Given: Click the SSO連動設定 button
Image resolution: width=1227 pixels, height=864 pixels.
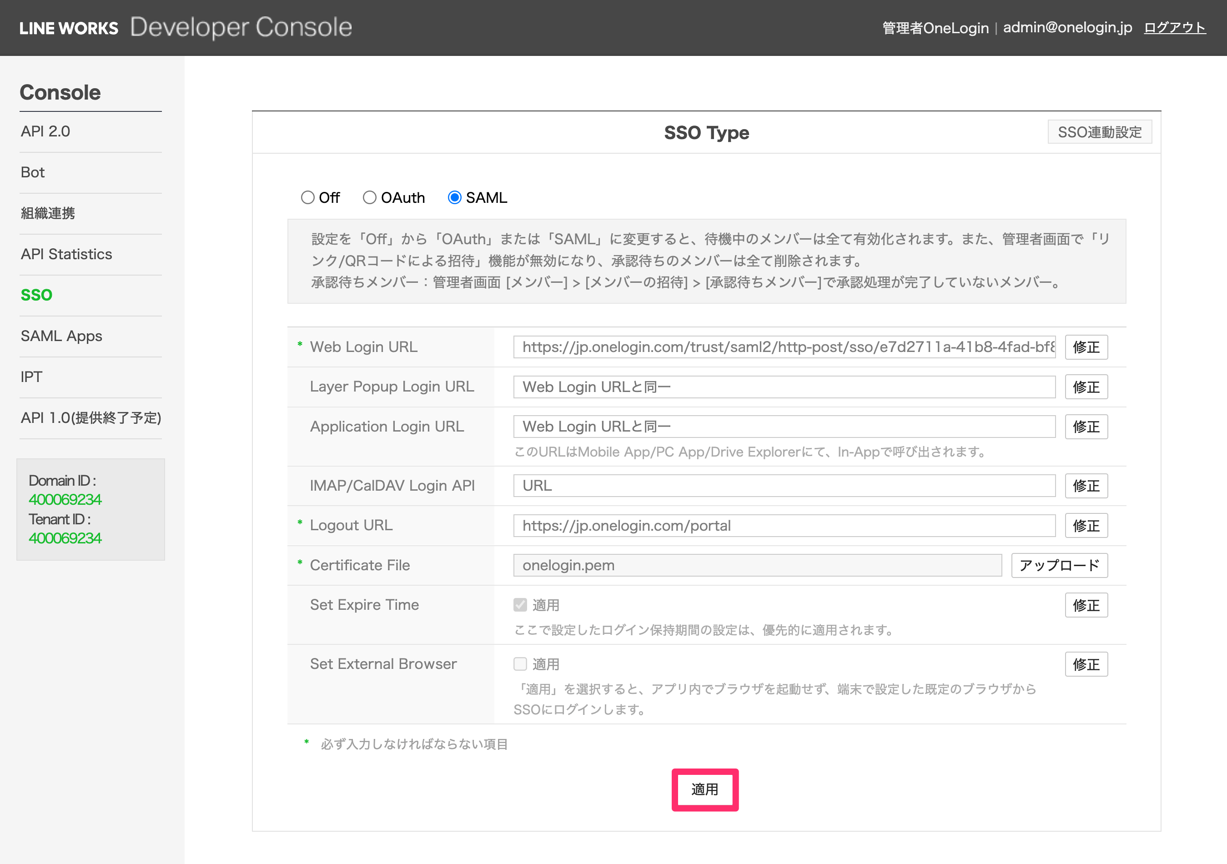Looking at the screenshot, I should [x=1100, y=132].
